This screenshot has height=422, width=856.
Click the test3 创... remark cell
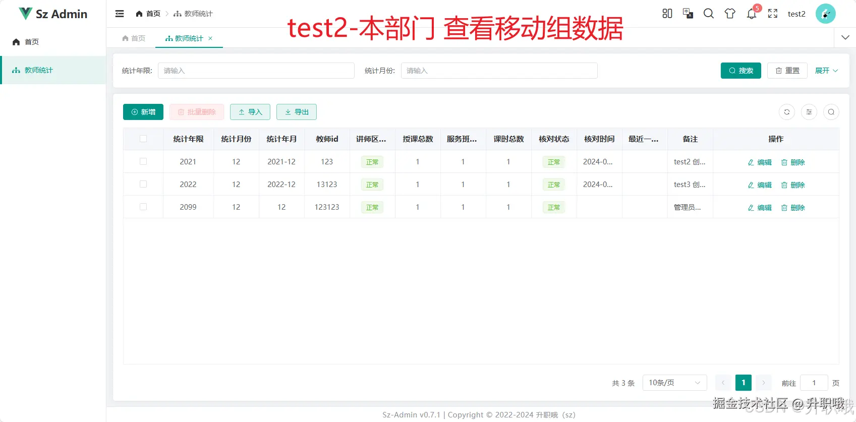pos(690,185)
